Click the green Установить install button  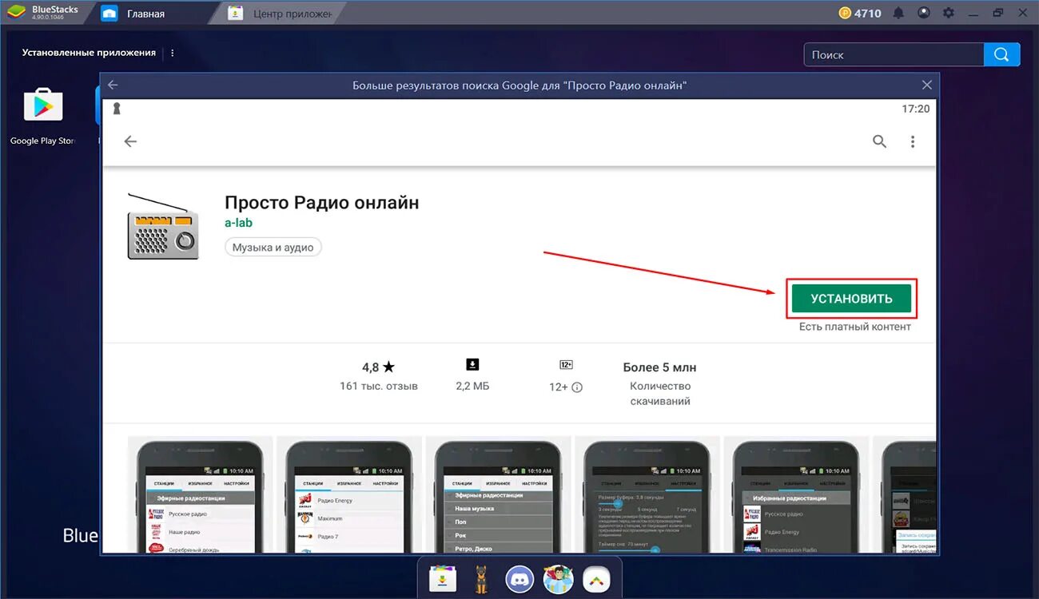click(851, 299)
